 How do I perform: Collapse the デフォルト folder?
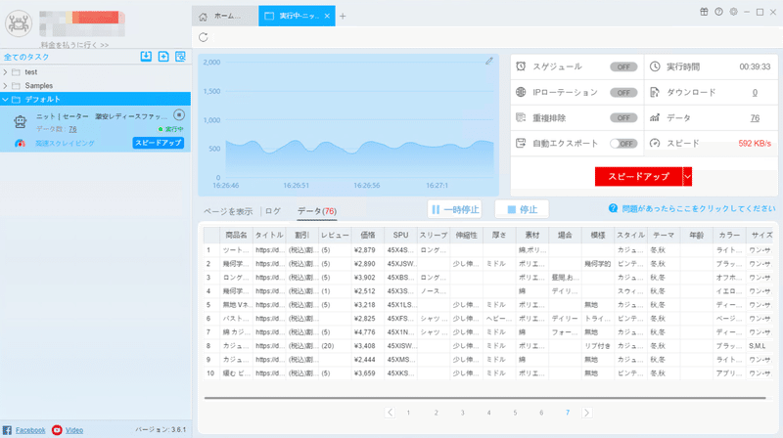click(x=6, y=100)
